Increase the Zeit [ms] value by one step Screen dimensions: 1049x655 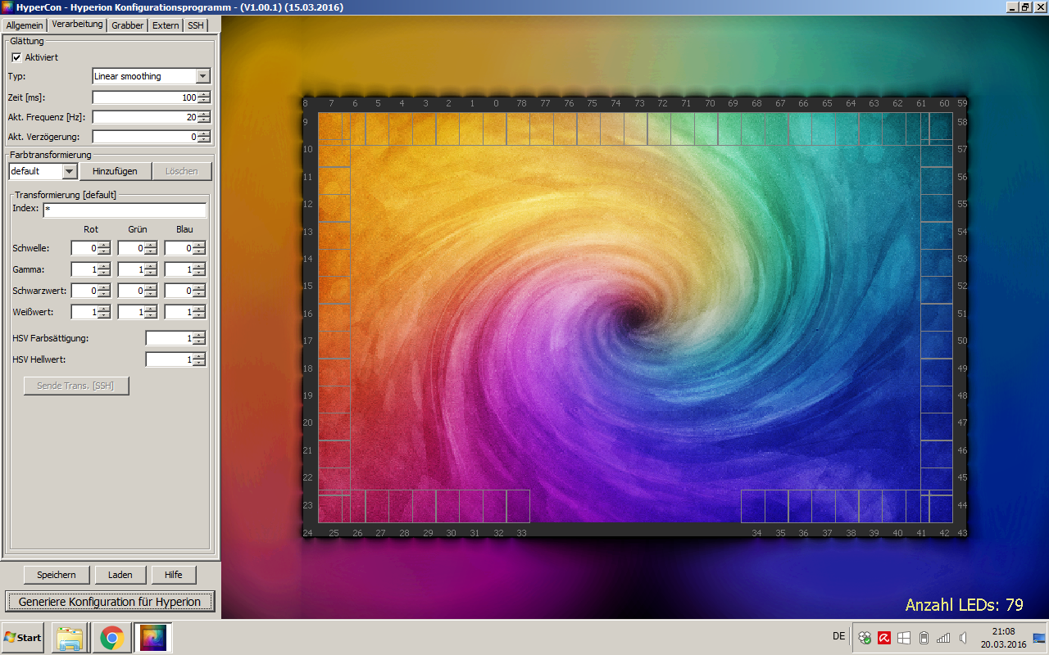[204, 94]
